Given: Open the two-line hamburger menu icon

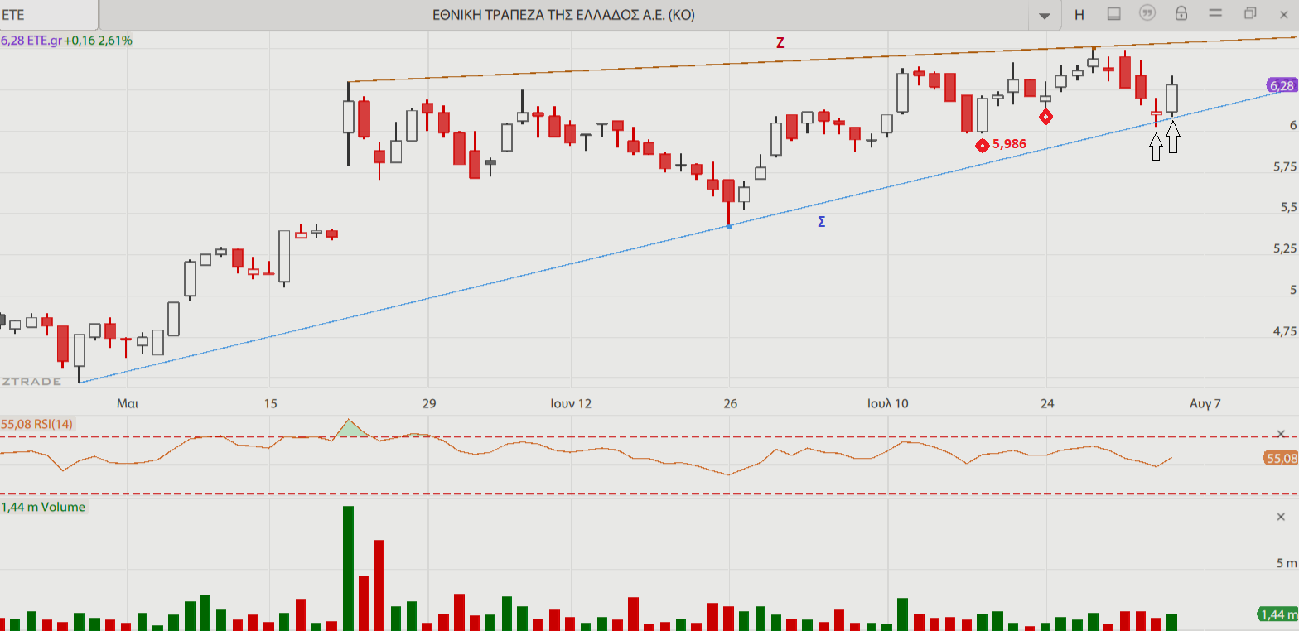Looking at the screenshot, I should click(x=1215, y=13).
